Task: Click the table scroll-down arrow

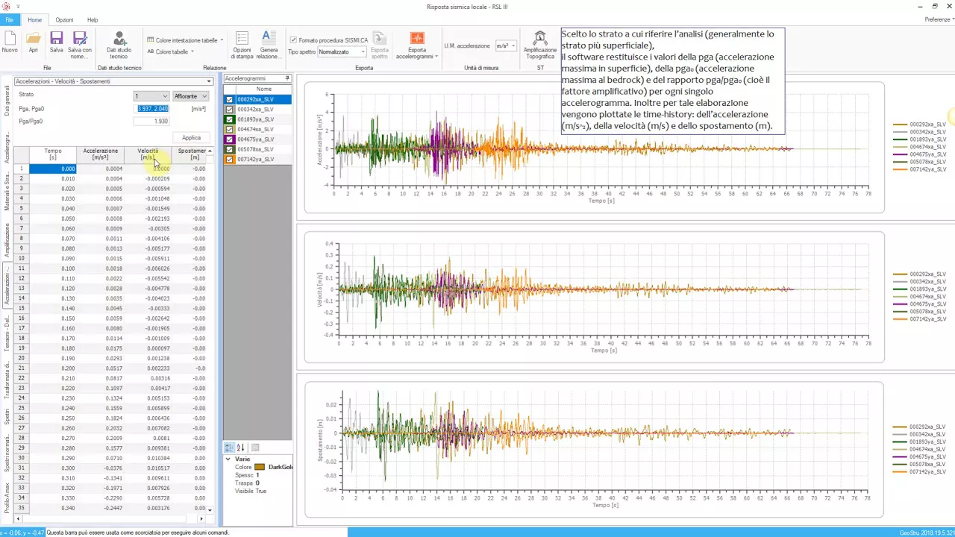Action: coord(210,510)
